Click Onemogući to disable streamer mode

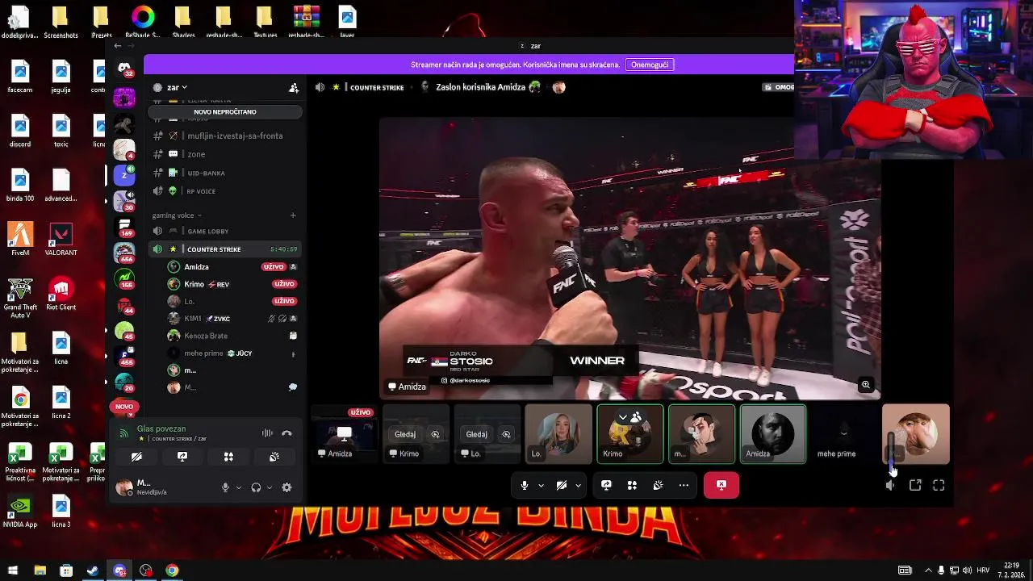(x=650, y=65)
